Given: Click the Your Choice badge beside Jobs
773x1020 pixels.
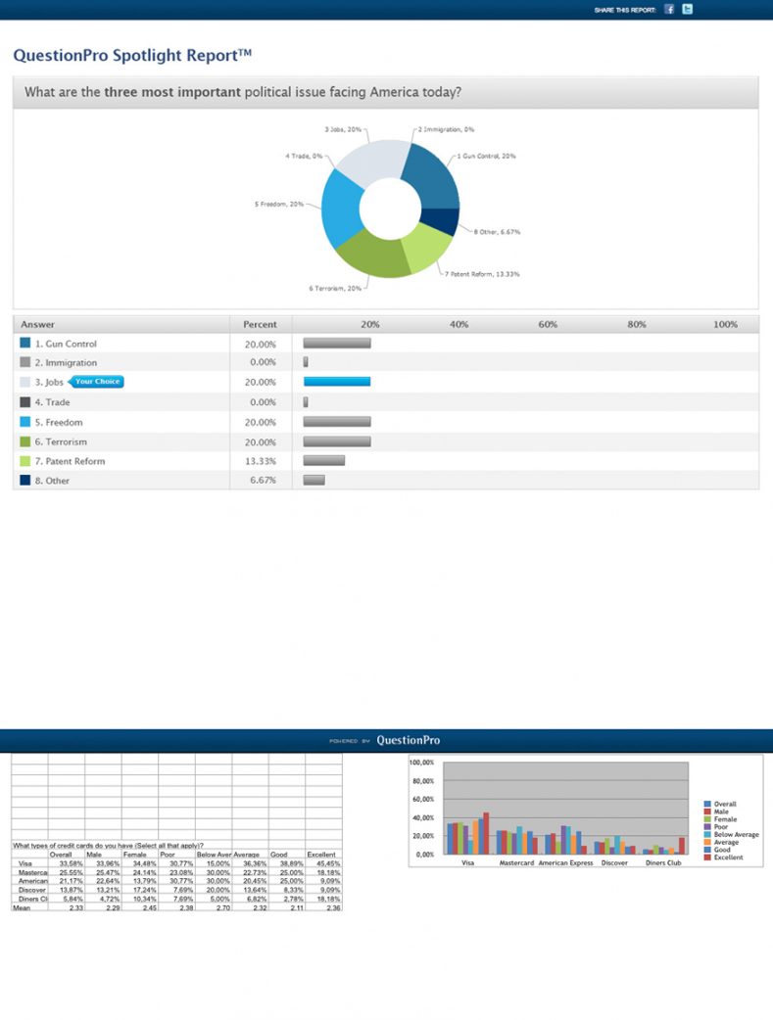Looking at the screenshot, I should [97, 382].
